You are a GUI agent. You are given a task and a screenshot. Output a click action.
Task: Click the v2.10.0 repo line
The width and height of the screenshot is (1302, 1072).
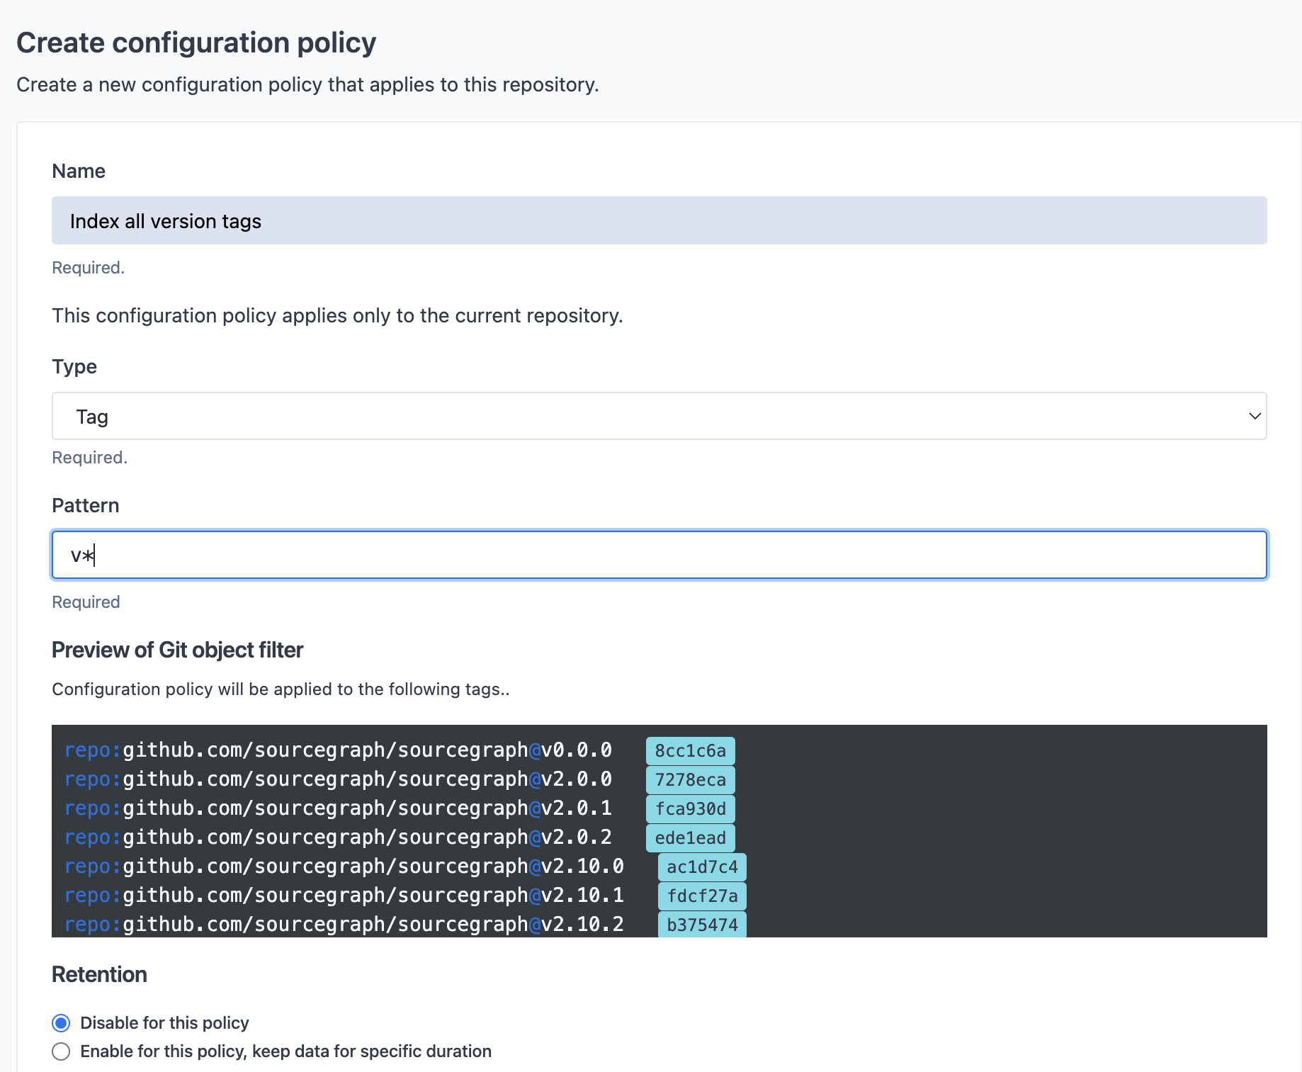click(x=344, y=867)
